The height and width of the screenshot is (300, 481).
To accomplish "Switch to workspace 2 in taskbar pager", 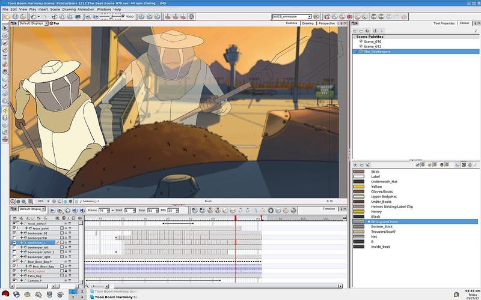I will [x=82, y=292].
